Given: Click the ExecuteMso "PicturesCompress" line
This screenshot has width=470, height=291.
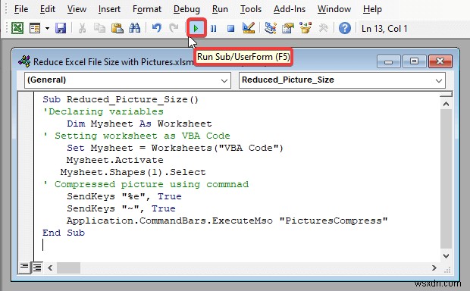Looking at the screenshot, I should pos(227,221).
